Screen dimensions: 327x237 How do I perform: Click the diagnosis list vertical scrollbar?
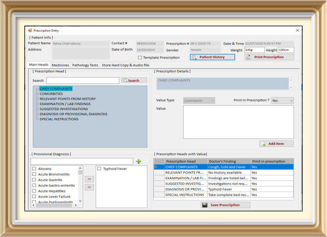[80, 184]
